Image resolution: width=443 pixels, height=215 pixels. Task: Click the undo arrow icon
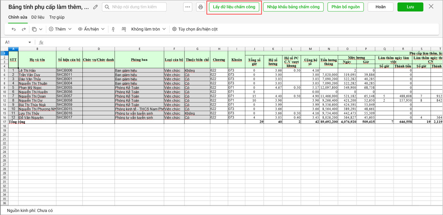pos(14,29)
